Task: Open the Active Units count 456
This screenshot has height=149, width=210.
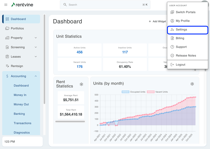Action: [x=79, y=52]
